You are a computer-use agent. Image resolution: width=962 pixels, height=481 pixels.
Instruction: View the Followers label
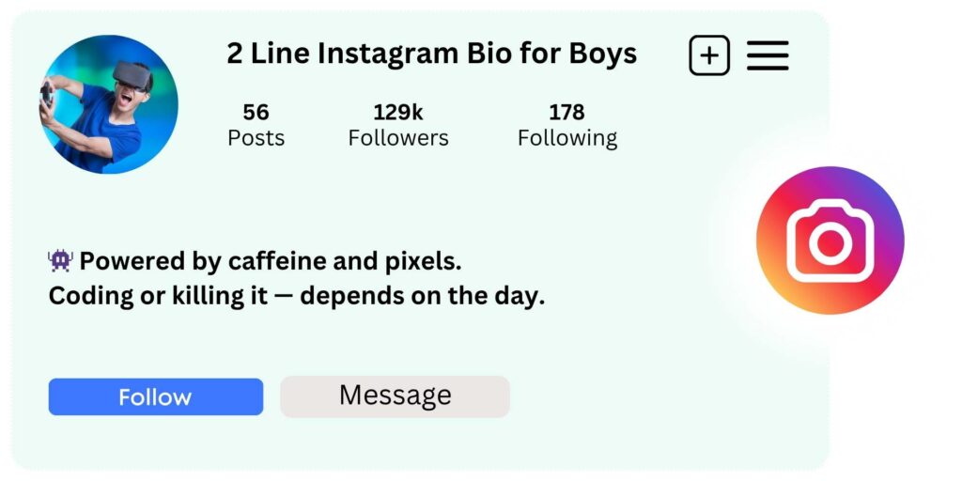click(x=398, y=138)
